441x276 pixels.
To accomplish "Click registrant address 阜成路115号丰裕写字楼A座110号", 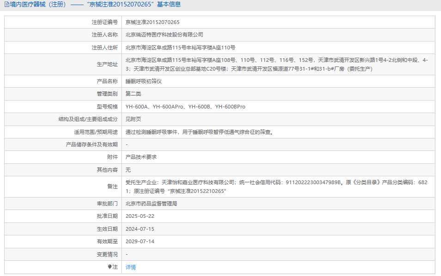I will point(180,48).
